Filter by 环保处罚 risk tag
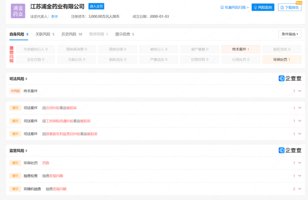Screen dimensions: 308x200 point(281,59)
